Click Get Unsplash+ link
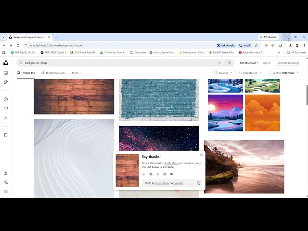 (x=249, y=63)
